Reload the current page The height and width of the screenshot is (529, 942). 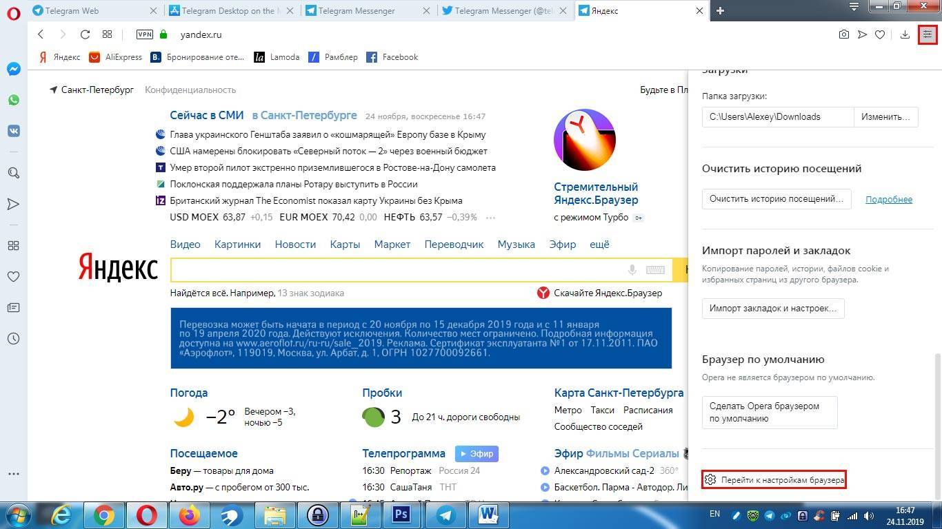click(x=85, y=34)
